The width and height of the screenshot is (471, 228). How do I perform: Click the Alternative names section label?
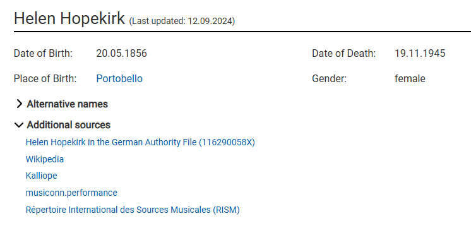click(68, 104)
